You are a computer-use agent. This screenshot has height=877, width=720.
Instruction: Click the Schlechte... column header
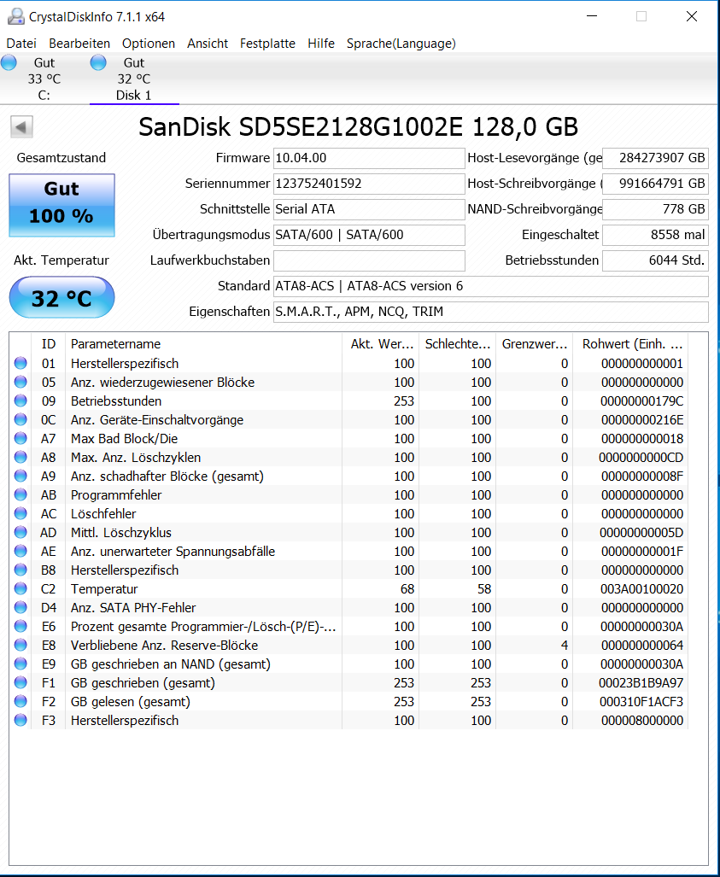(x=457, y=344)
